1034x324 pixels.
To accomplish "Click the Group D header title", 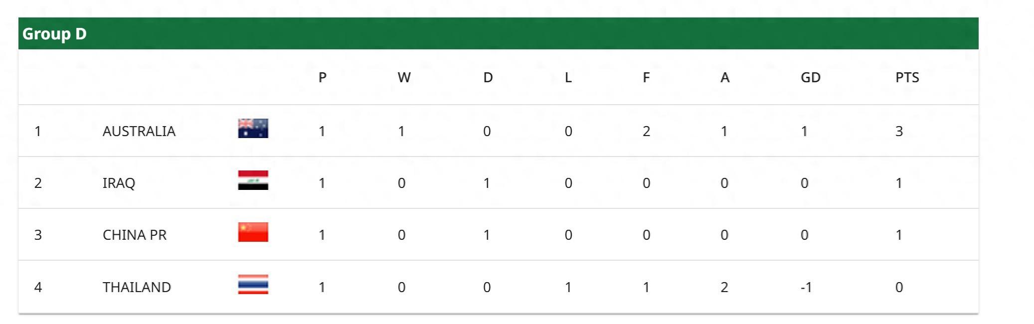I will coord(54,34).
